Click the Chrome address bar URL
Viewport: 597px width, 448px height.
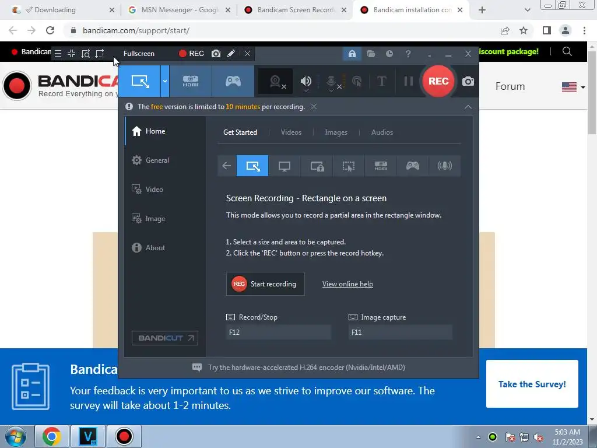[136, 30]
